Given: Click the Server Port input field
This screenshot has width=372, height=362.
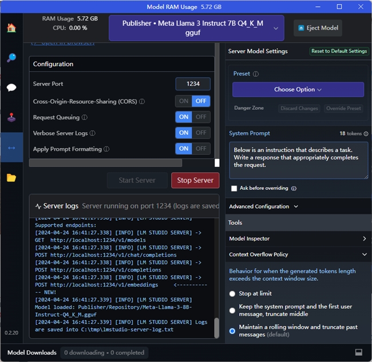Looking at the screenshot, I should (193, 84).
